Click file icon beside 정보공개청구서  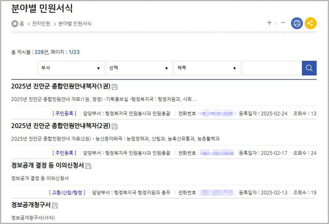click(55, 205)
